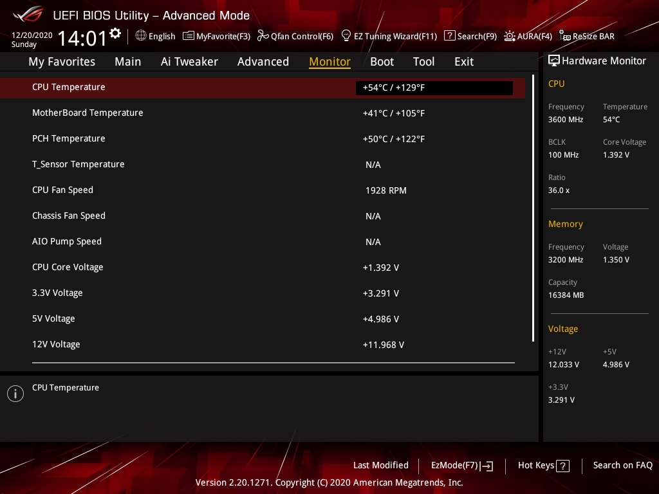Click the info circle icon

tap(15, 394)
